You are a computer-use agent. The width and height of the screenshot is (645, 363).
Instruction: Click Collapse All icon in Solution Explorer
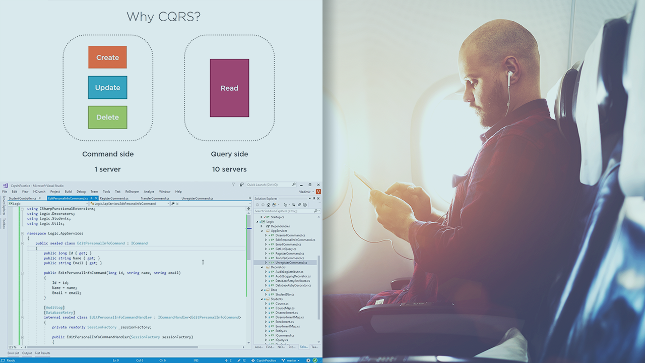(x=299, y=205)
